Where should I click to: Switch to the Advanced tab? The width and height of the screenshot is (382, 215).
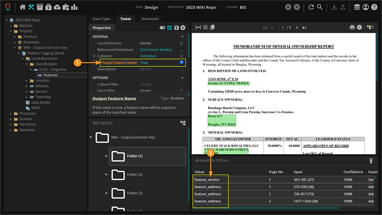point(150,19)
